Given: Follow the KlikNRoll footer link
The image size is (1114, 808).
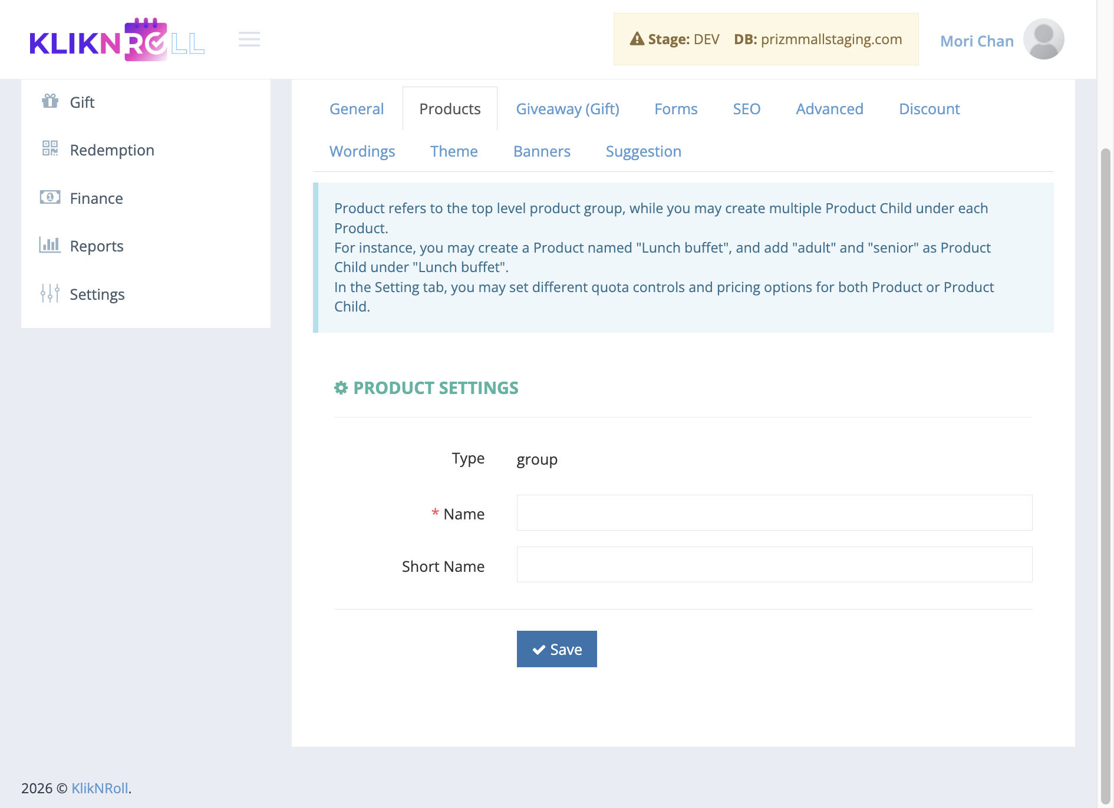Looking at the screenshot, I should click(x=100, y=788).
